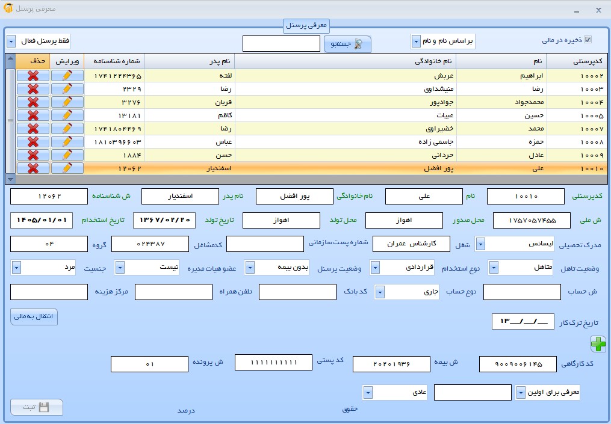Click the انتقال به مالی button

[x=34, y=316]
